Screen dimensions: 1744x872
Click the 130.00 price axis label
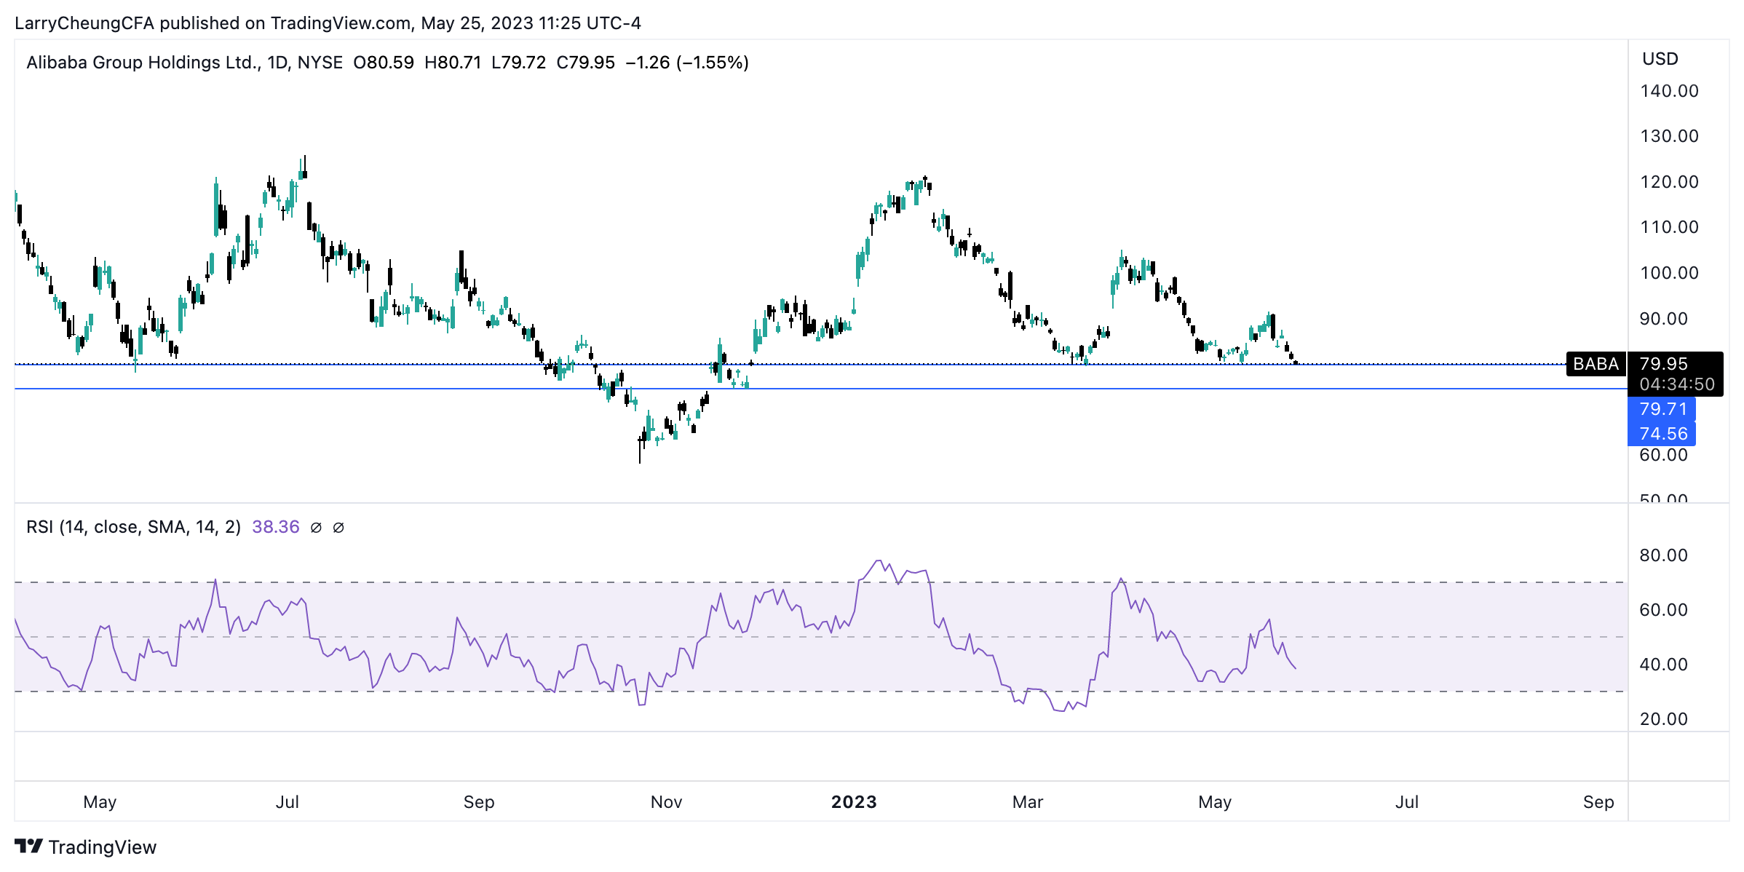[x=1669, y=136]
